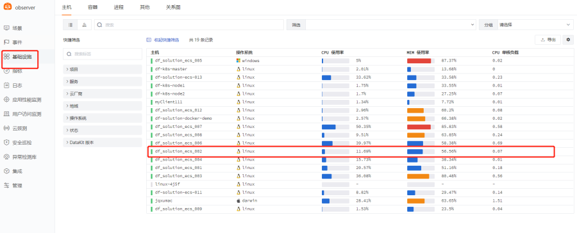
Task: Click the 导出 export button
Action: [x=548, y=40]
